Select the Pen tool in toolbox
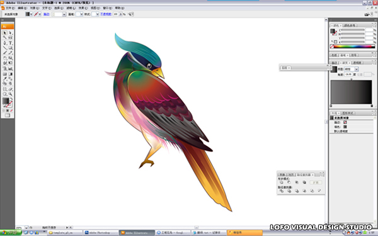 (5, 43)
